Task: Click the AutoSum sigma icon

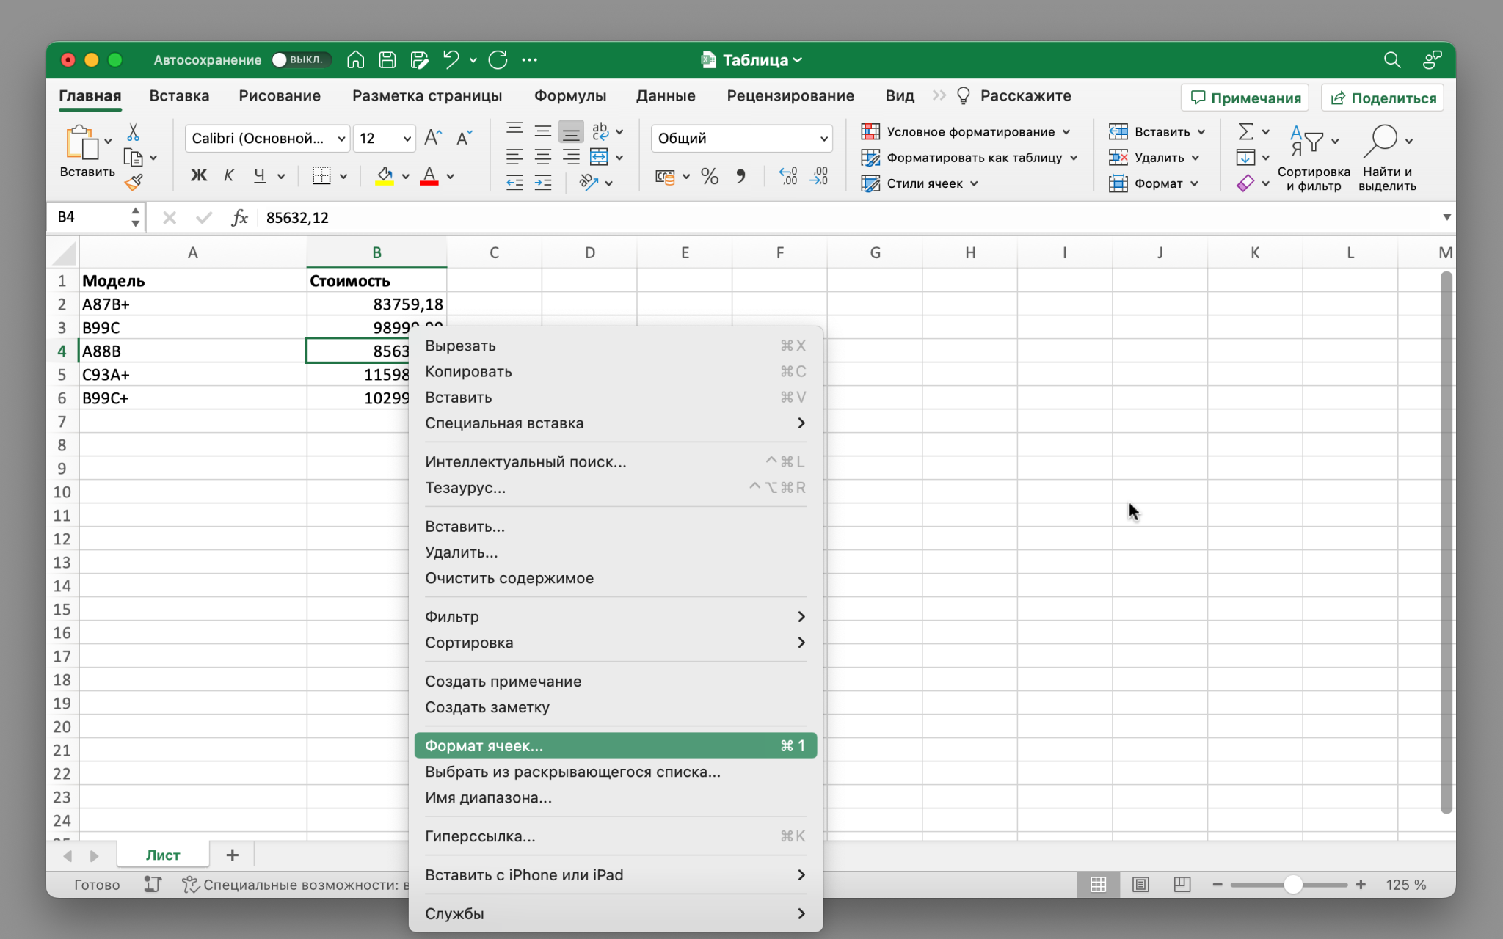Action: point(1245,132)
